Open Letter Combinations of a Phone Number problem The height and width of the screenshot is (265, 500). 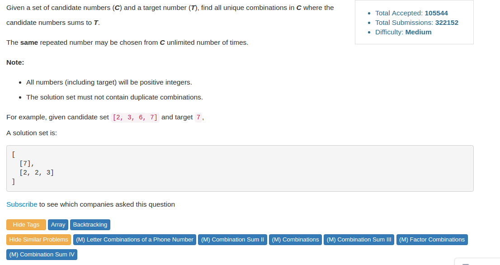pyautogui.click(x=135, y=240)
